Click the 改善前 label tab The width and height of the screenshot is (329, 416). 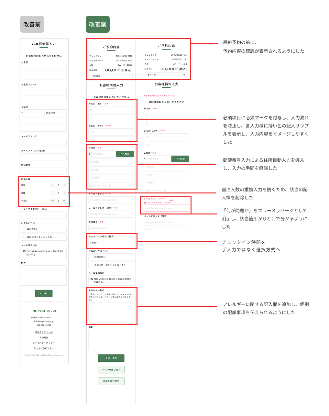pyautogui.click(x=32, y=24)
